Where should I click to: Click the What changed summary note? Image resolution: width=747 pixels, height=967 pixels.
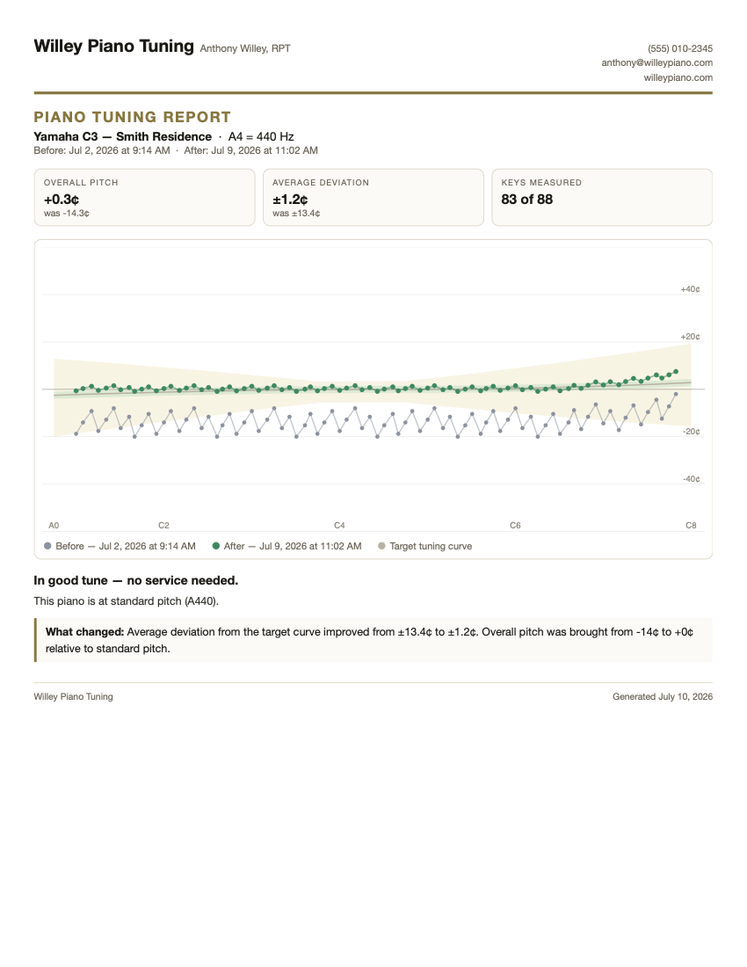point(373,640)
